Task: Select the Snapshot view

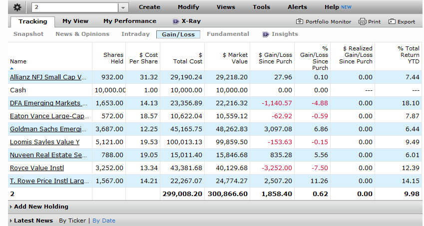Action: pyautogui.click(x=28, y=34)
